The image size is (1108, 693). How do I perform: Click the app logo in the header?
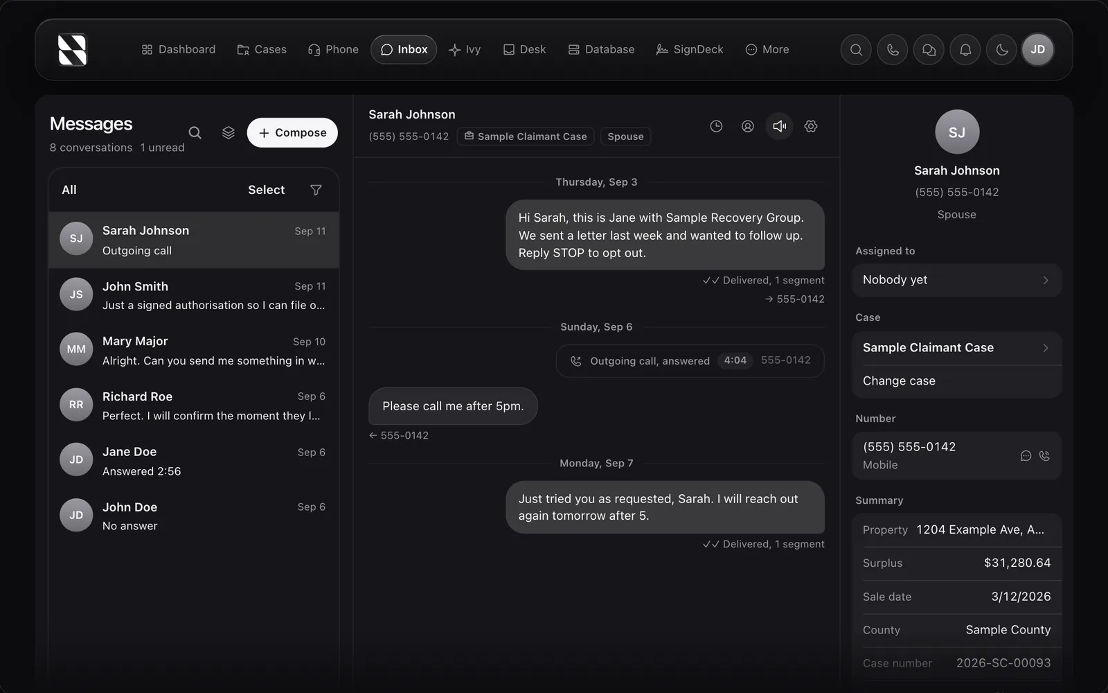[x=72, y=50]
